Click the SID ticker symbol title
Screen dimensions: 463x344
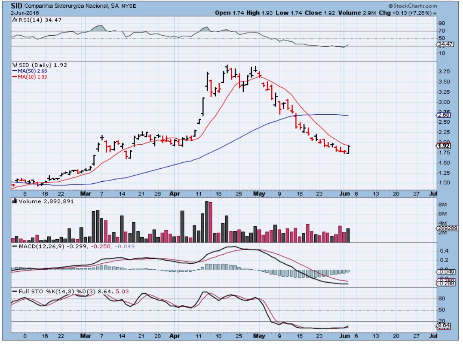click(17, 6)
